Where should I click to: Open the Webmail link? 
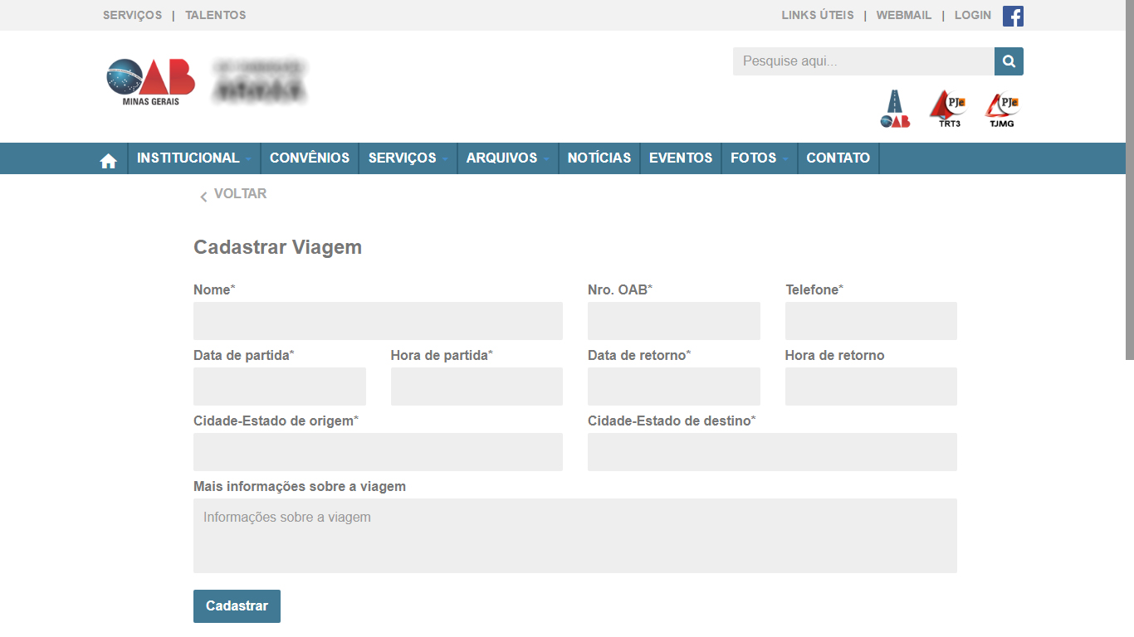tap(904, 16)
